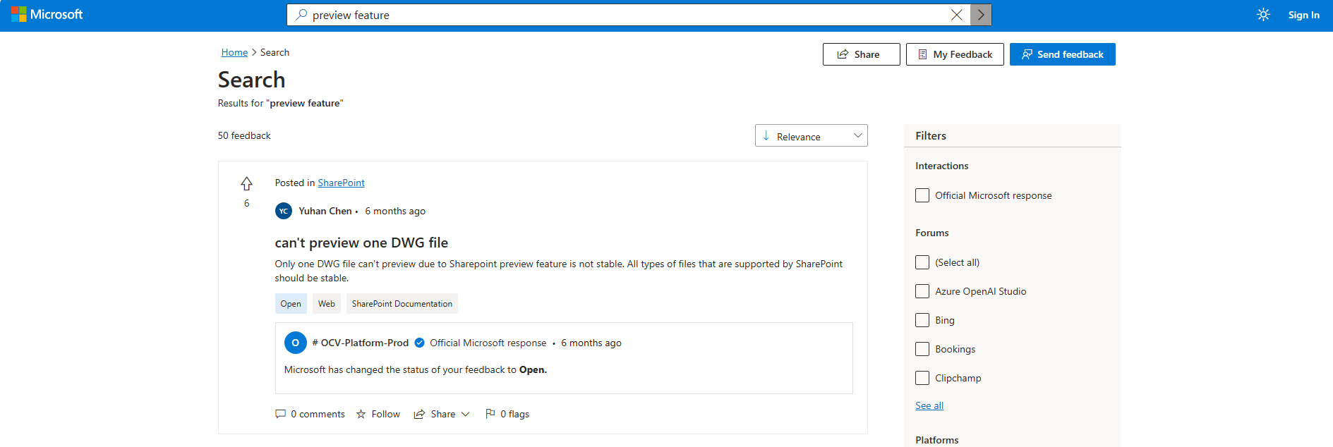Click the Web tag
The width and height of the screenshot is (1333, 447).
(327, 304)
